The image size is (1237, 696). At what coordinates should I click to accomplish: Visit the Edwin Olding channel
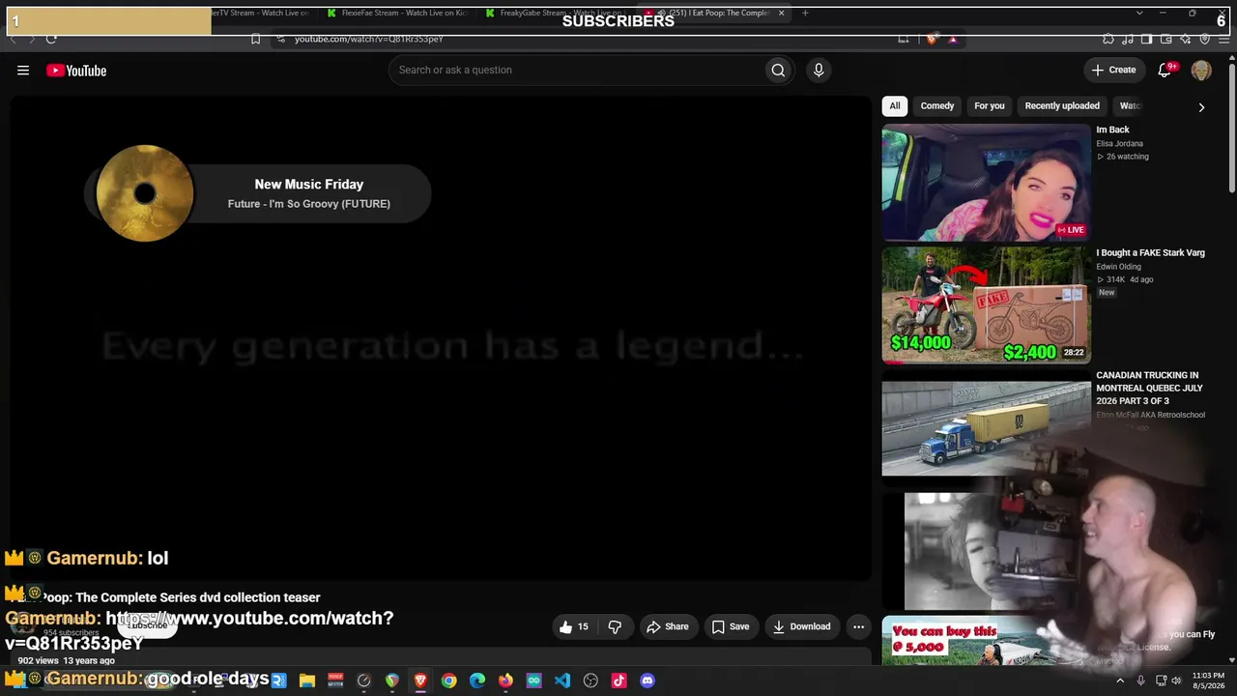coord(1118,267)
